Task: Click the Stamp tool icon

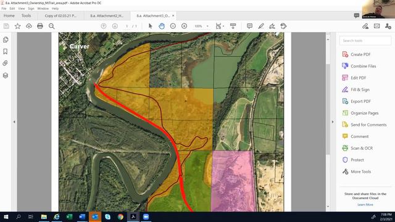Action: point(283,26)
